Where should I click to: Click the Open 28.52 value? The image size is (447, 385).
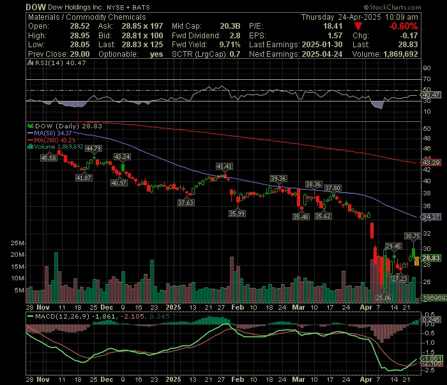(80, 26)
